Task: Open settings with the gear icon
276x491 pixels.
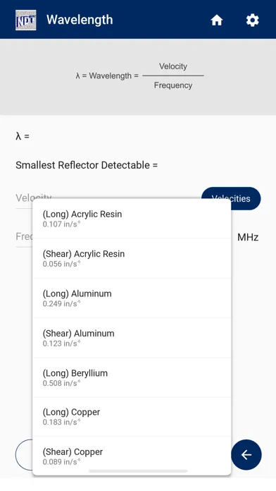Action: coord(252,20)
